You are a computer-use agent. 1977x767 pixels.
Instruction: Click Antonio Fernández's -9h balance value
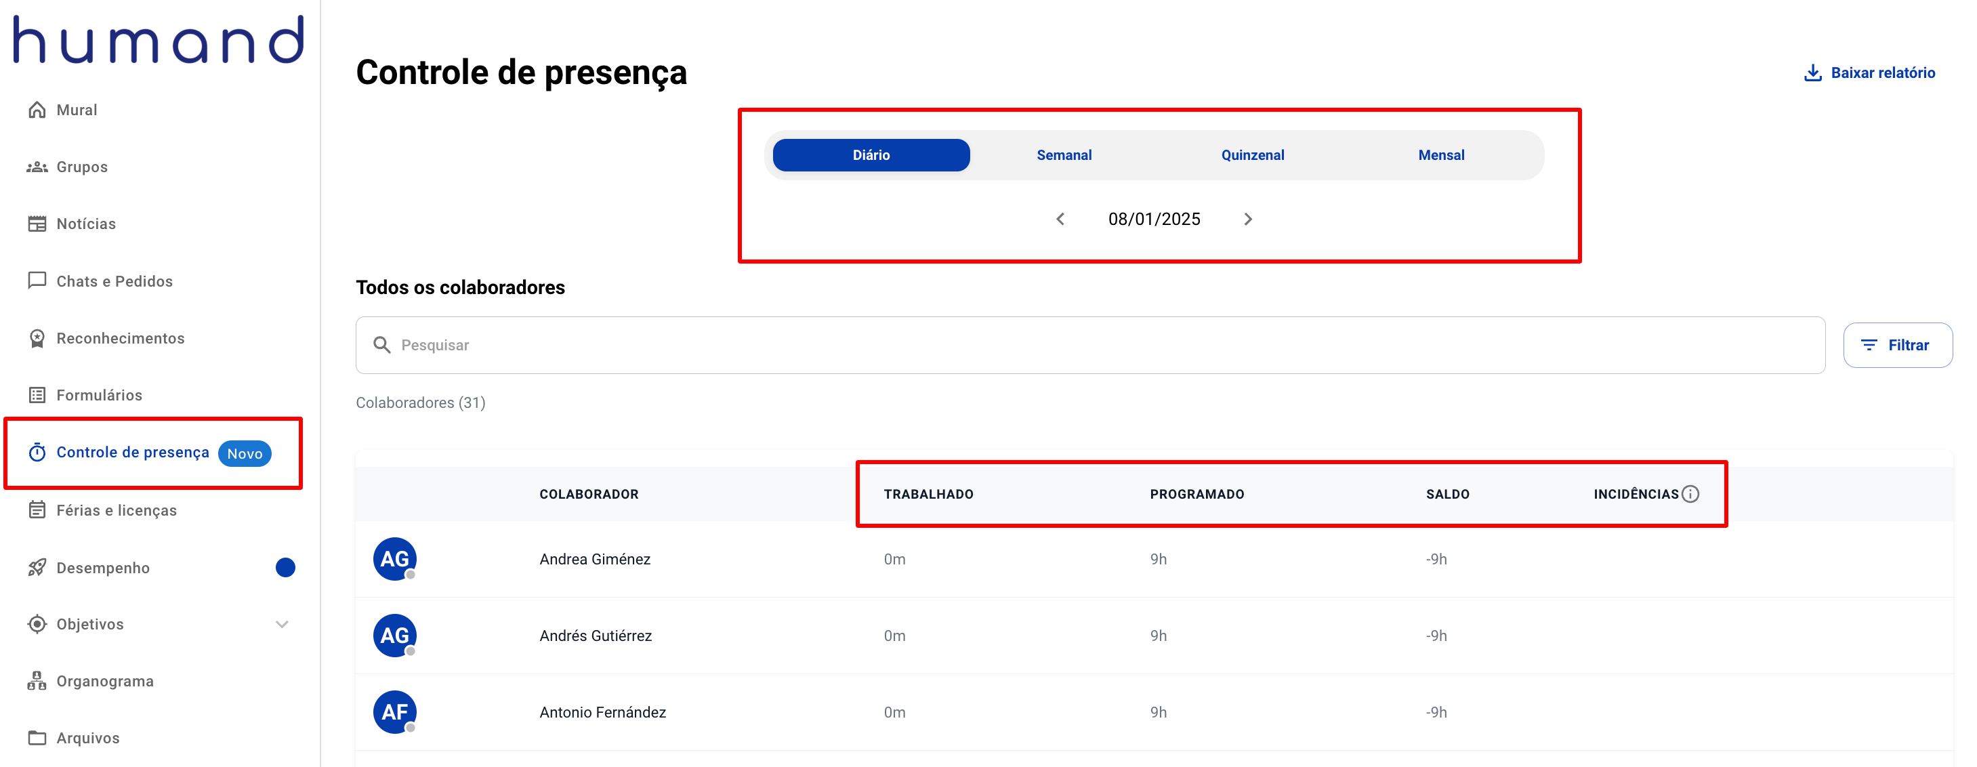[1436, 713]
